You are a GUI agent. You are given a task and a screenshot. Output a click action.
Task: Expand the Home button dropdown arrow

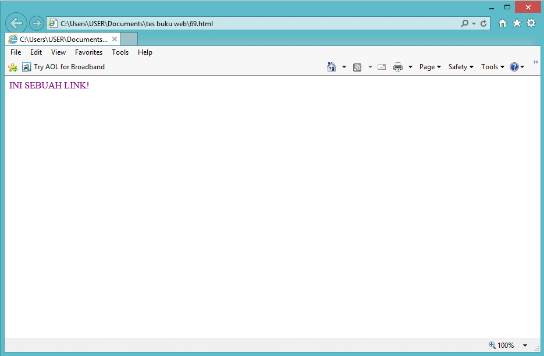344,67
